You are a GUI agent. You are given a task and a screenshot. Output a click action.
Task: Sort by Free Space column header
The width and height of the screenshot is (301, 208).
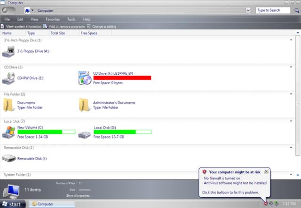tap(95, 33)
